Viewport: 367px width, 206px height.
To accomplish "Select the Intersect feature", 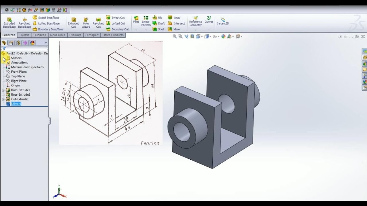I will (x=176, y=23).
